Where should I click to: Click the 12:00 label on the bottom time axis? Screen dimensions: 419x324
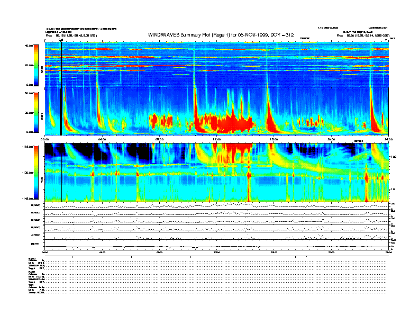click(217, 252)
